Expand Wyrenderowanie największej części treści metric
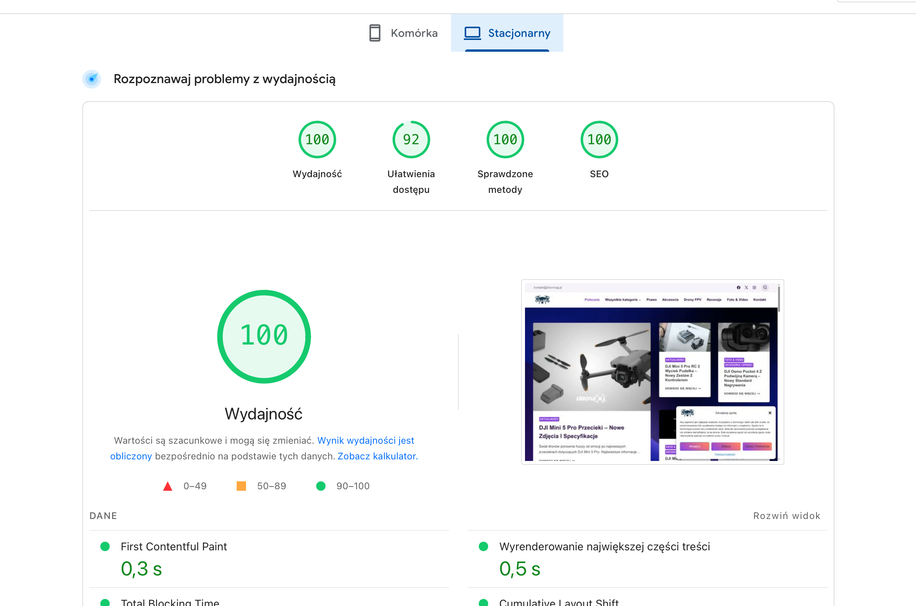The height and width of the screenshot is (606, 916). click(604, 546)
